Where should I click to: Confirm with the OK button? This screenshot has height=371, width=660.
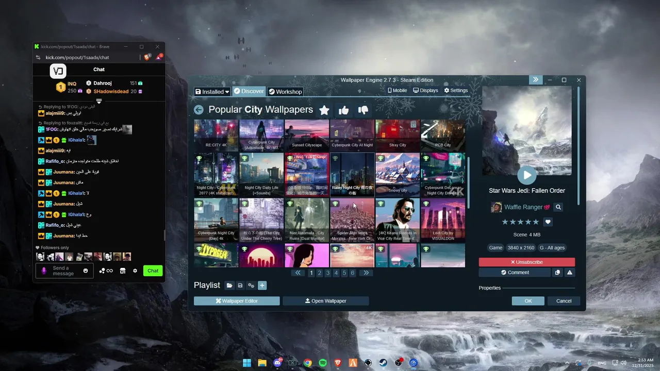click(528, 301)
